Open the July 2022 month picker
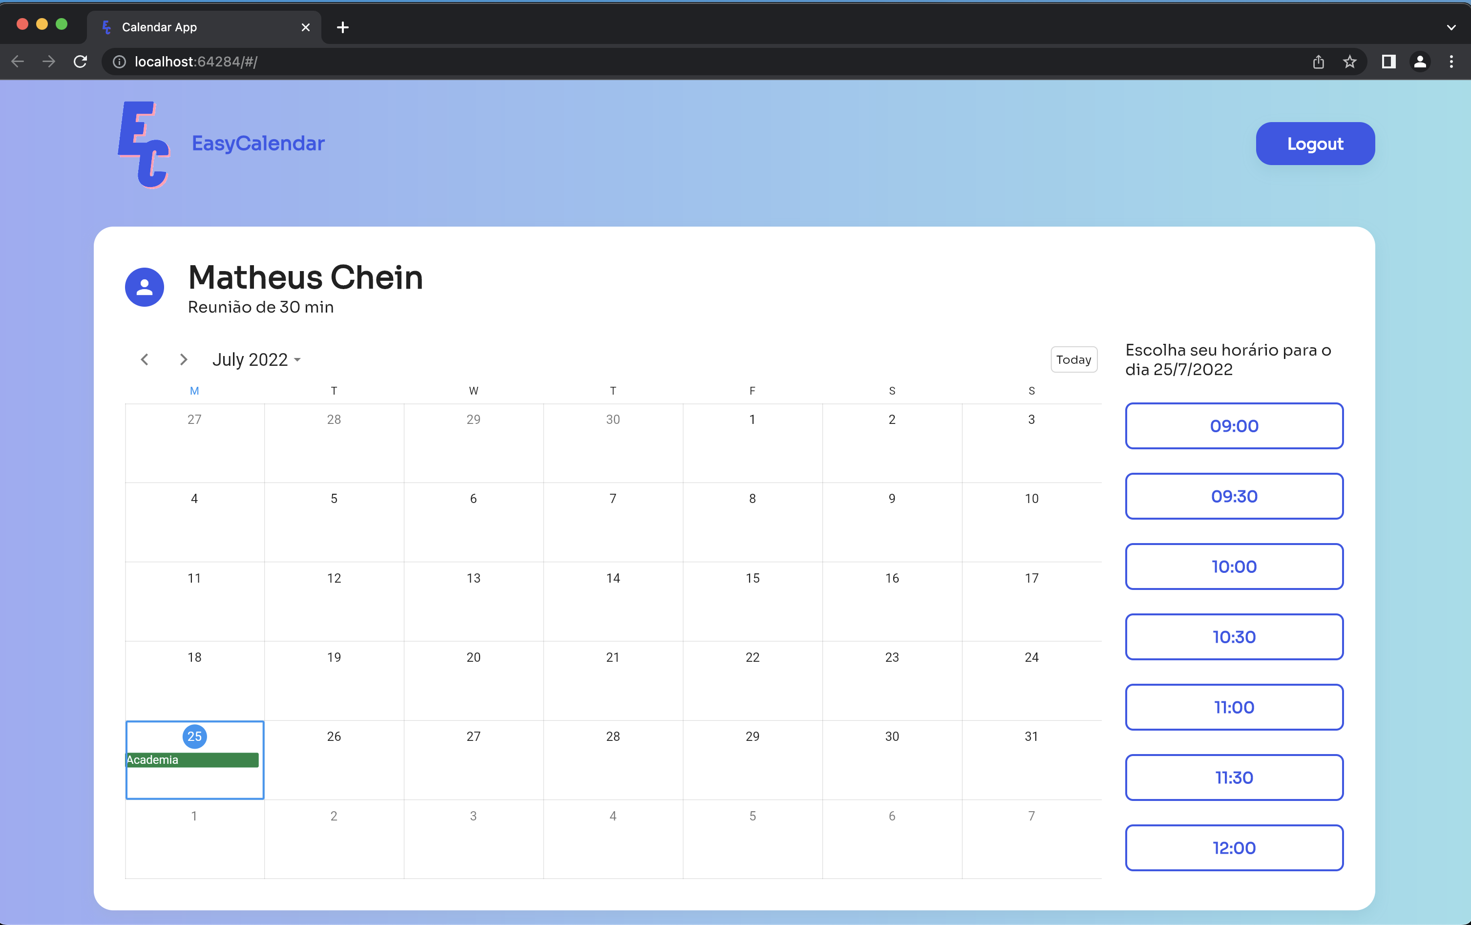This screenshot has height=925, width=1471. [256, 359]
